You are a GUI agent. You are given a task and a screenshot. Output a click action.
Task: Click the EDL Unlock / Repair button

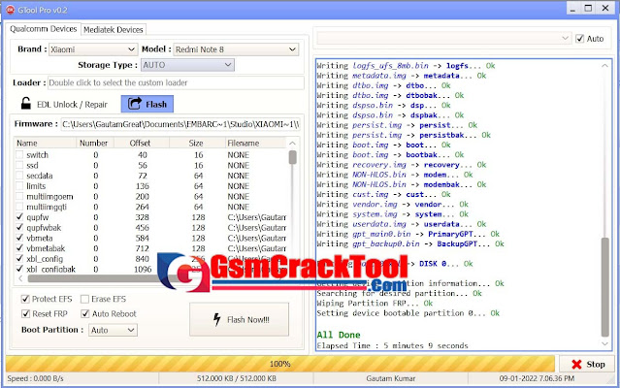[x=63, y=104]
